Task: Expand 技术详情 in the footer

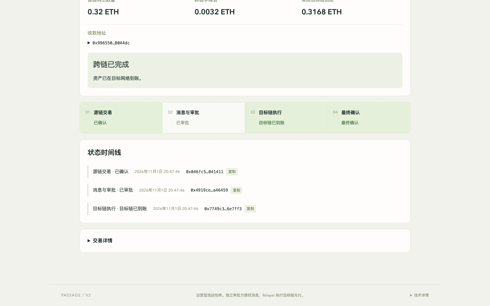Action: pos(419,295)
